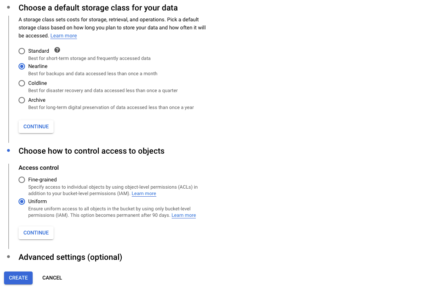Select Fine-grained access control

pos(22,180)
